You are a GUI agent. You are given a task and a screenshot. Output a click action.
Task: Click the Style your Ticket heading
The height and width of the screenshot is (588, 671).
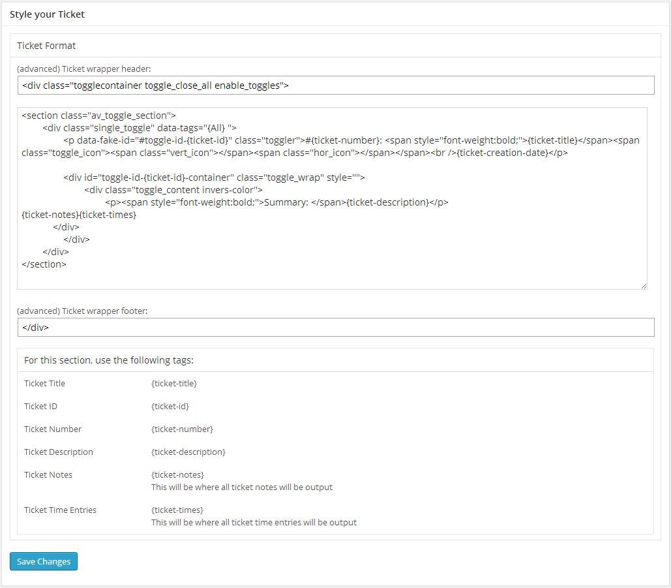tap(47, 14)
